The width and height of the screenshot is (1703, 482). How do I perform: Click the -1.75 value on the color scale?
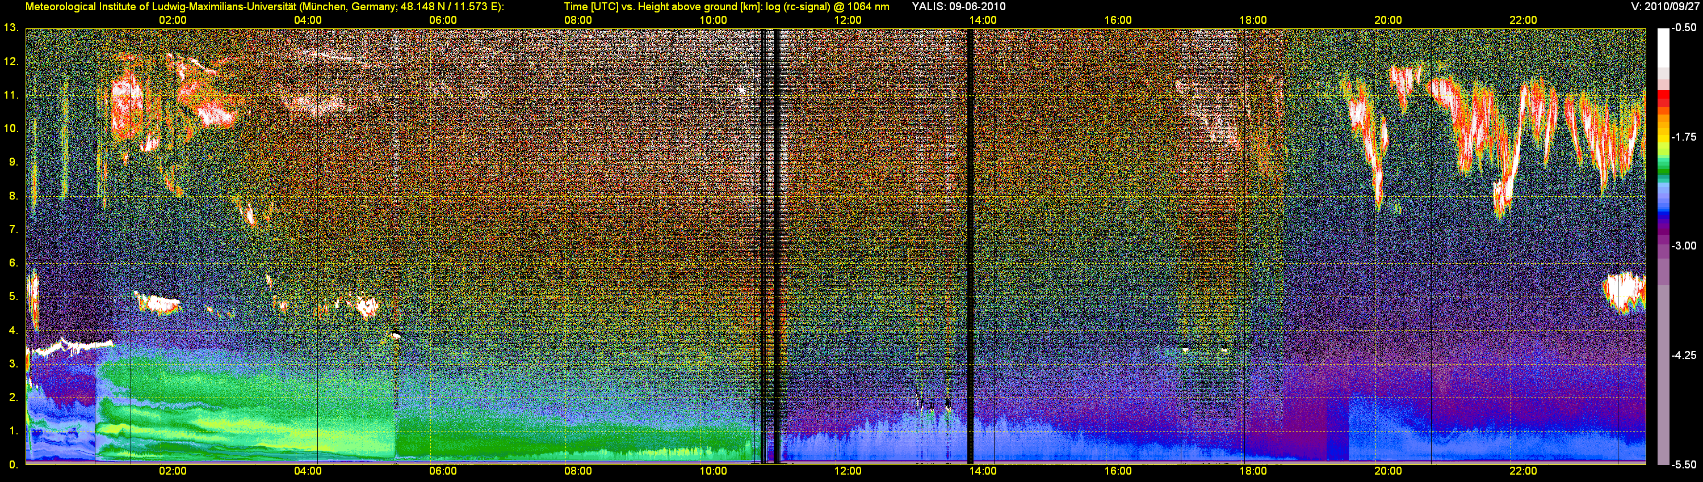tap(1684, 137)
